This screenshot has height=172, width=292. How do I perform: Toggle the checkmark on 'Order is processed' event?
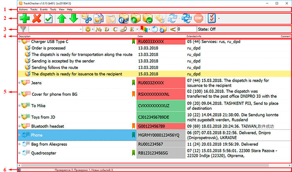pyautogui.click(x=28, y=48)
